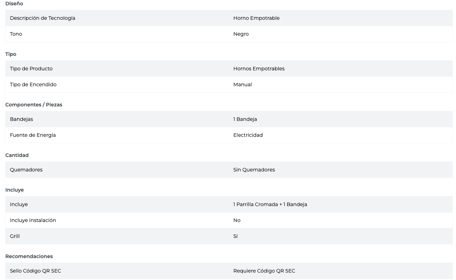Click the Electricidad value

coord(248,135)
